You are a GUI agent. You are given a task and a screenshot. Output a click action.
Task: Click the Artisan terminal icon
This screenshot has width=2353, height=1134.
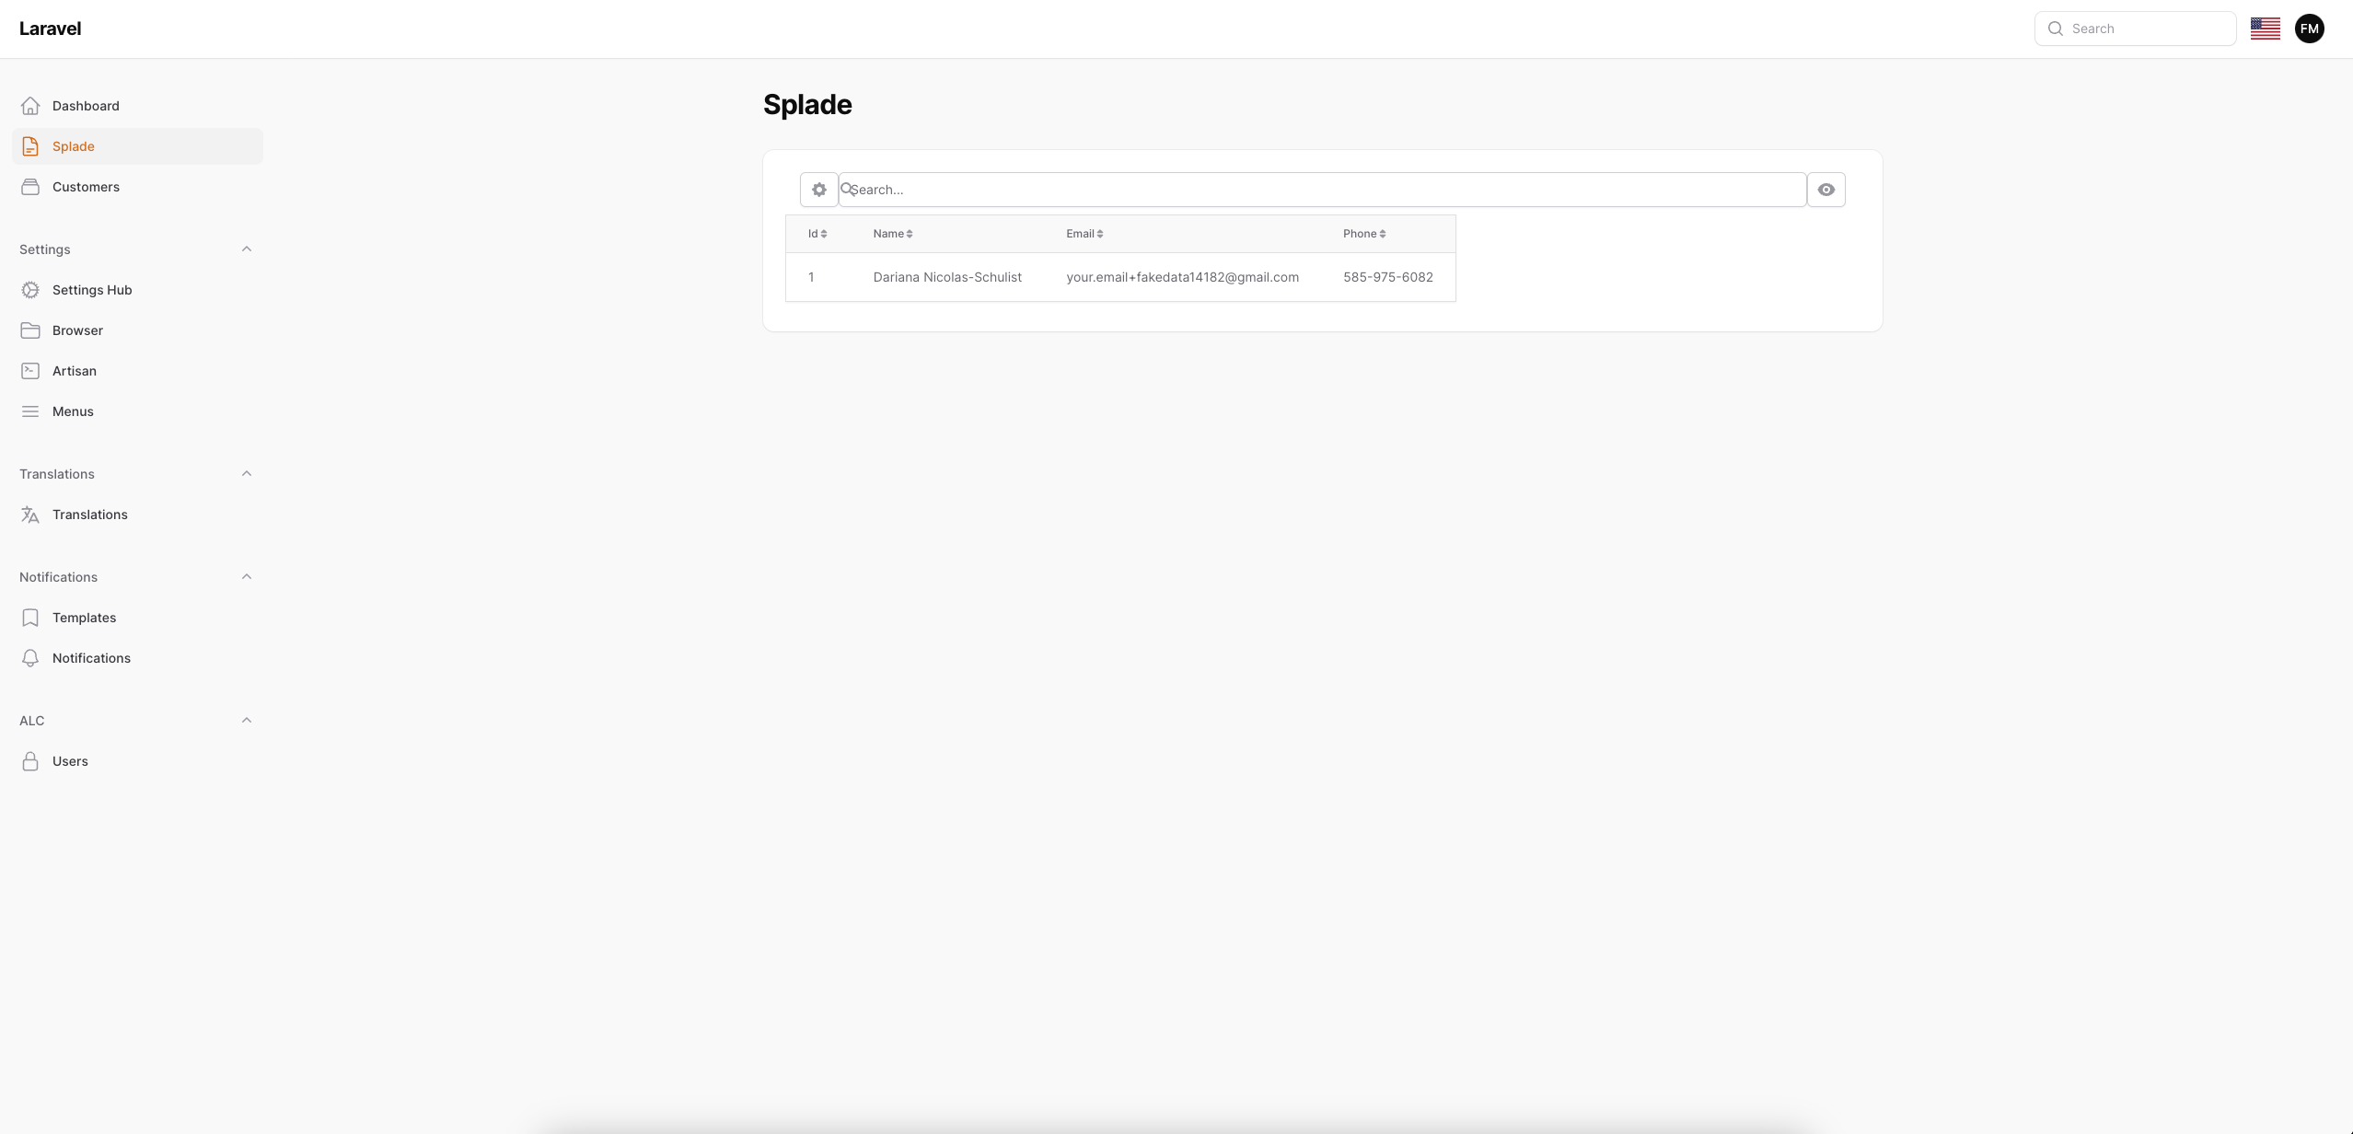30,371
